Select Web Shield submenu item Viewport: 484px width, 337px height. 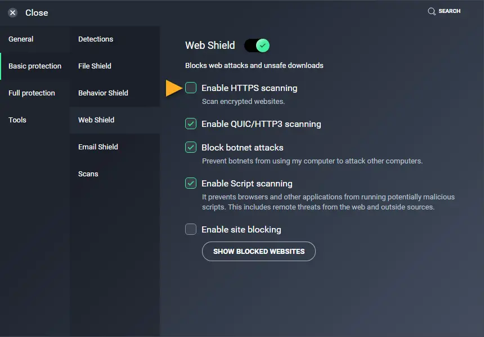point(96,120)
